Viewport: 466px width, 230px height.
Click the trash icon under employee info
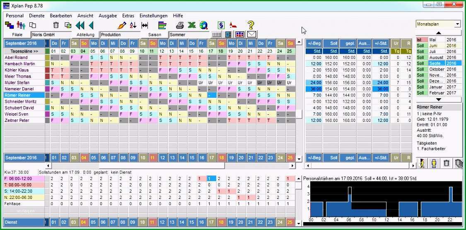(x=447, y=163)
